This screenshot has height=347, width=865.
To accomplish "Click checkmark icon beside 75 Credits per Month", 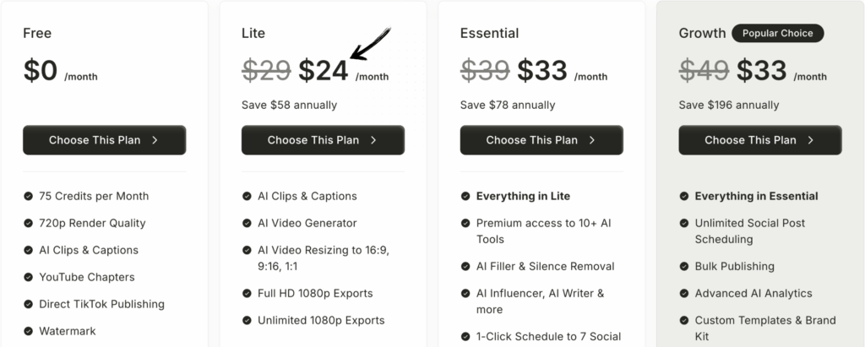I will tap(28, 196).
